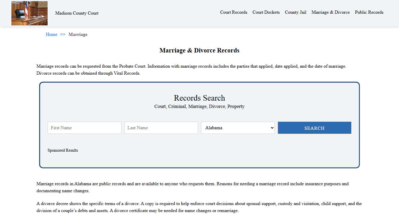Image resolution: width=399 pixels, height=224 pixels.
Task: Click inside the First Name field
Action: point(84,127)
